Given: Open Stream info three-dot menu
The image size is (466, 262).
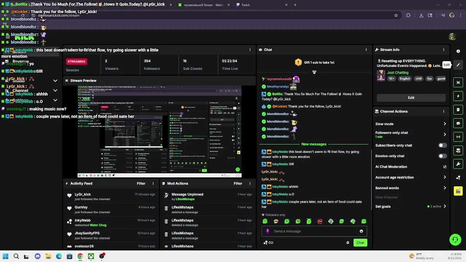Looking at the screenshot, I should (443, 50).
